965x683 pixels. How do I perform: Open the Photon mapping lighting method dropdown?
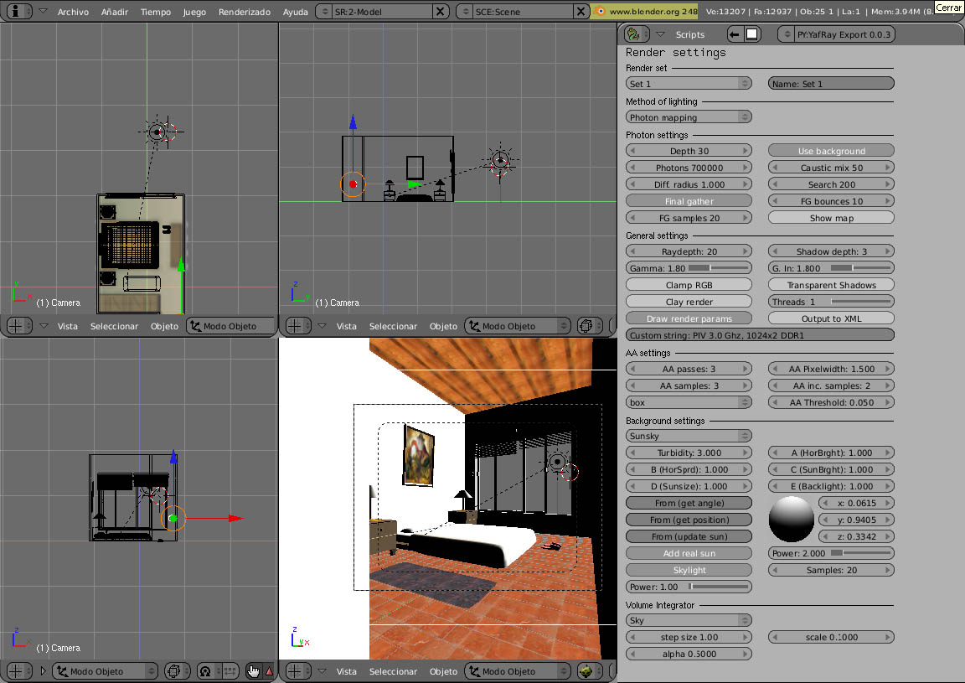[689, 117]
